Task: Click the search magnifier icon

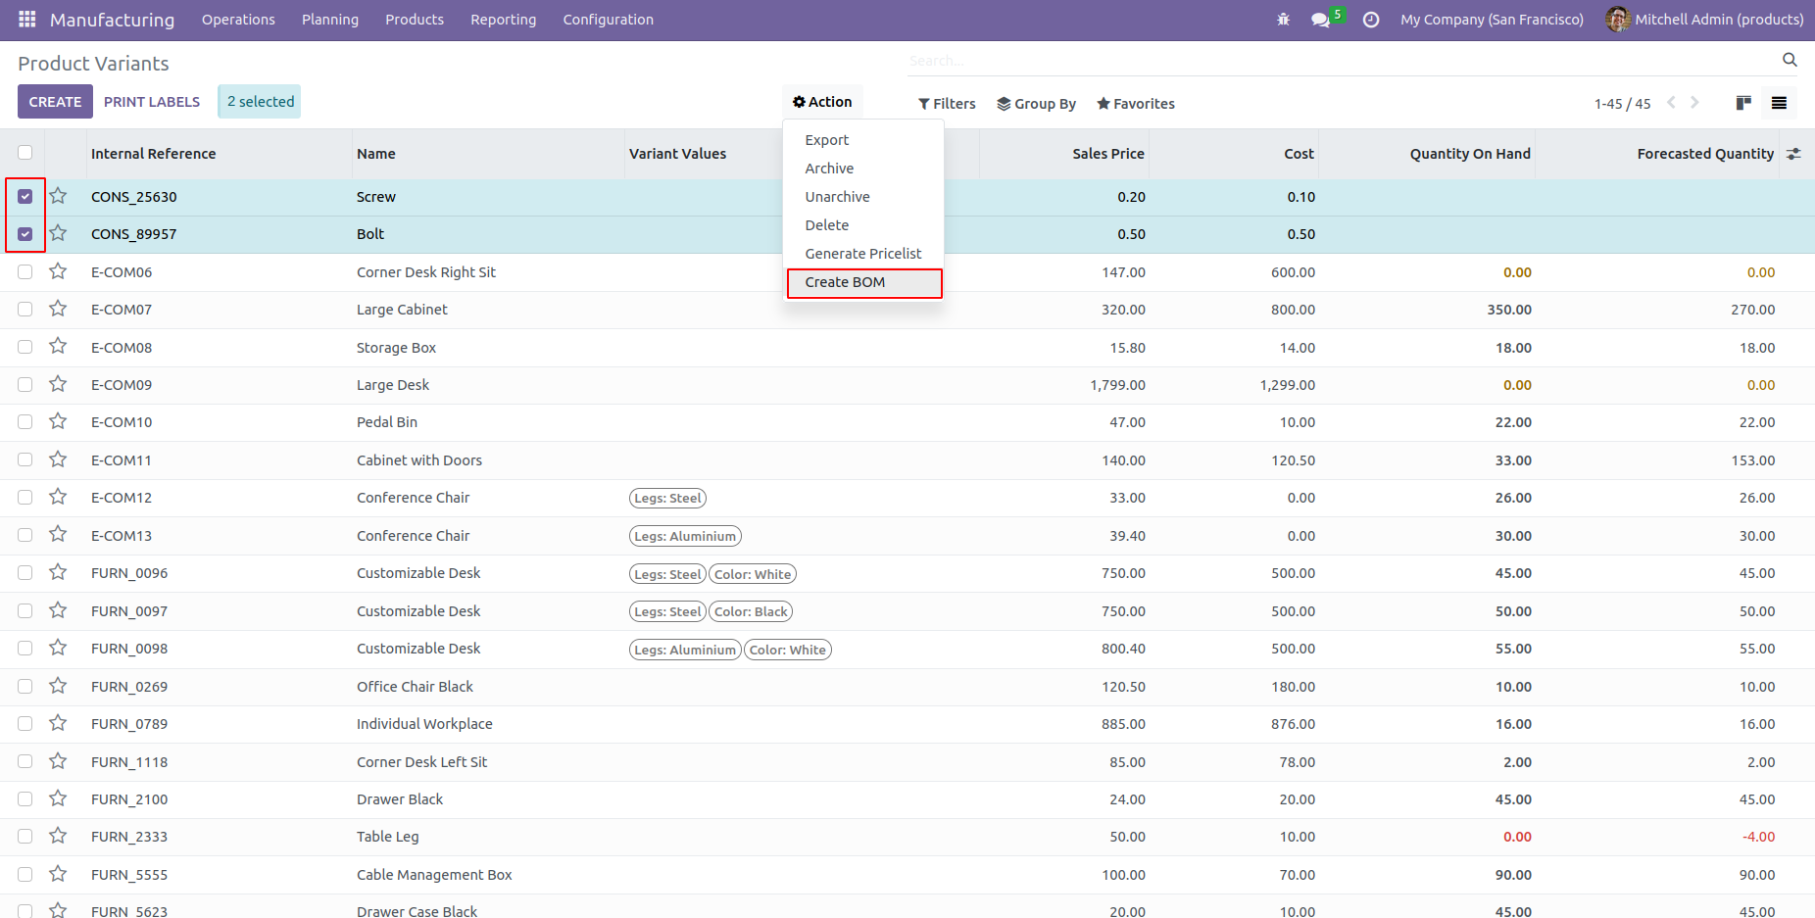Action: [x=1790, y=61]
